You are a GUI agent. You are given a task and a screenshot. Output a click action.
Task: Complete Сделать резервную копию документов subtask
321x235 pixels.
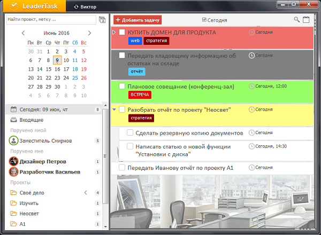coord(130,132)
